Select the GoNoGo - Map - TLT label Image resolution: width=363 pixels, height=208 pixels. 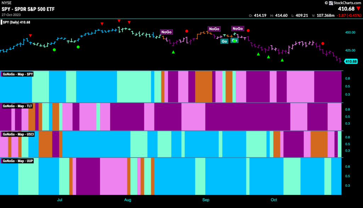(17, 106)
